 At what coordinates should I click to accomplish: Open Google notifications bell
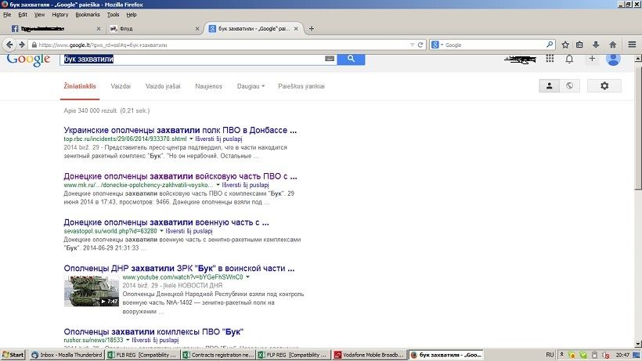(569, 59)
